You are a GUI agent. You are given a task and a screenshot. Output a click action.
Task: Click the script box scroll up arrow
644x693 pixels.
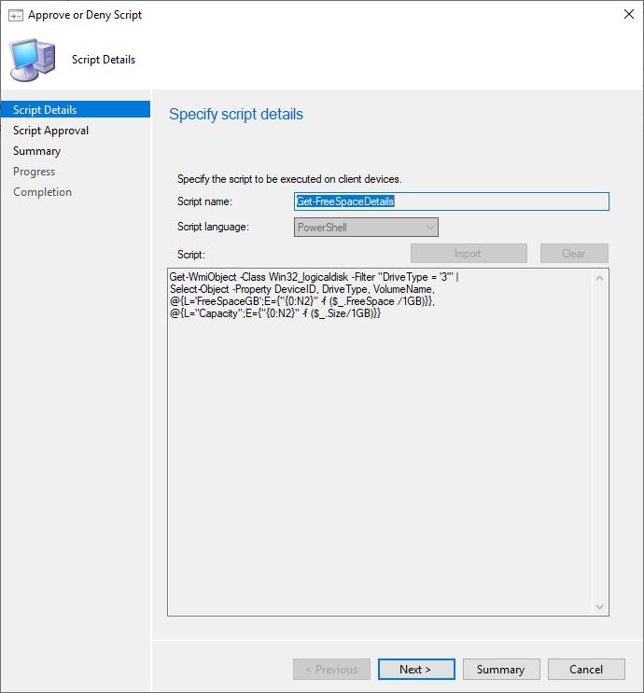click(600, 278)
